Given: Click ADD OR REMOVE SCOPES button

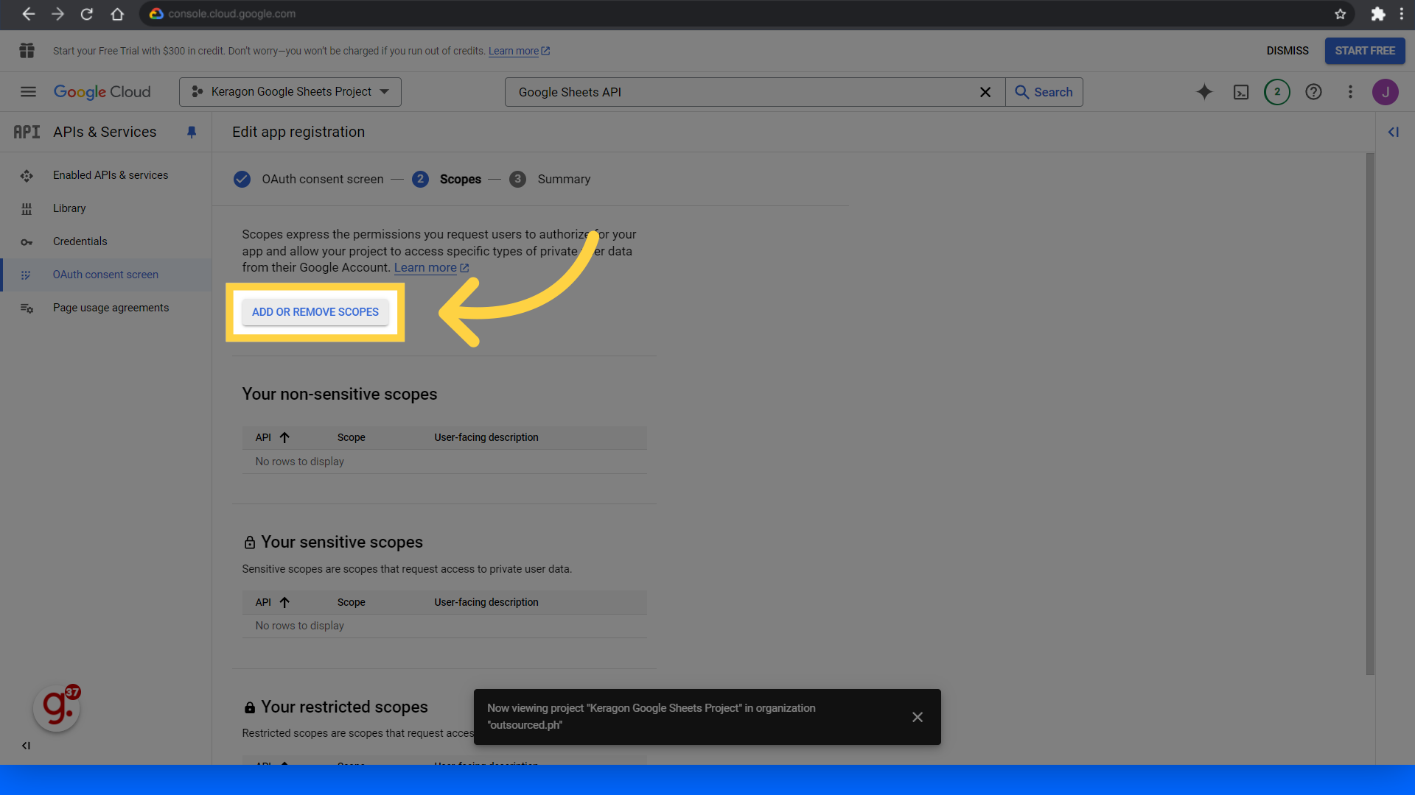Looking at the screenshot, I should coord(315,312).
